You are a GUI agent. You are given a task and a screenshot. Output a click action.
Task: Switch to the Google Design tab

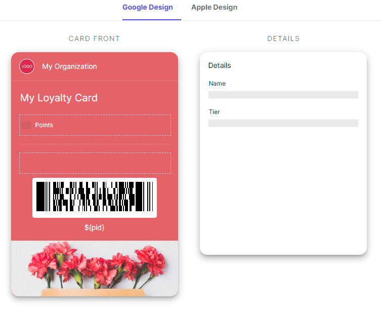coord(148,8)
